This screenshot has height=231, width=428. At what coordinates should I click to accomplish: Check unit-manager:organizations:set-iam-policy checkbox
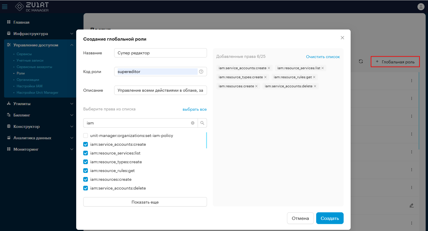(86, 136)
